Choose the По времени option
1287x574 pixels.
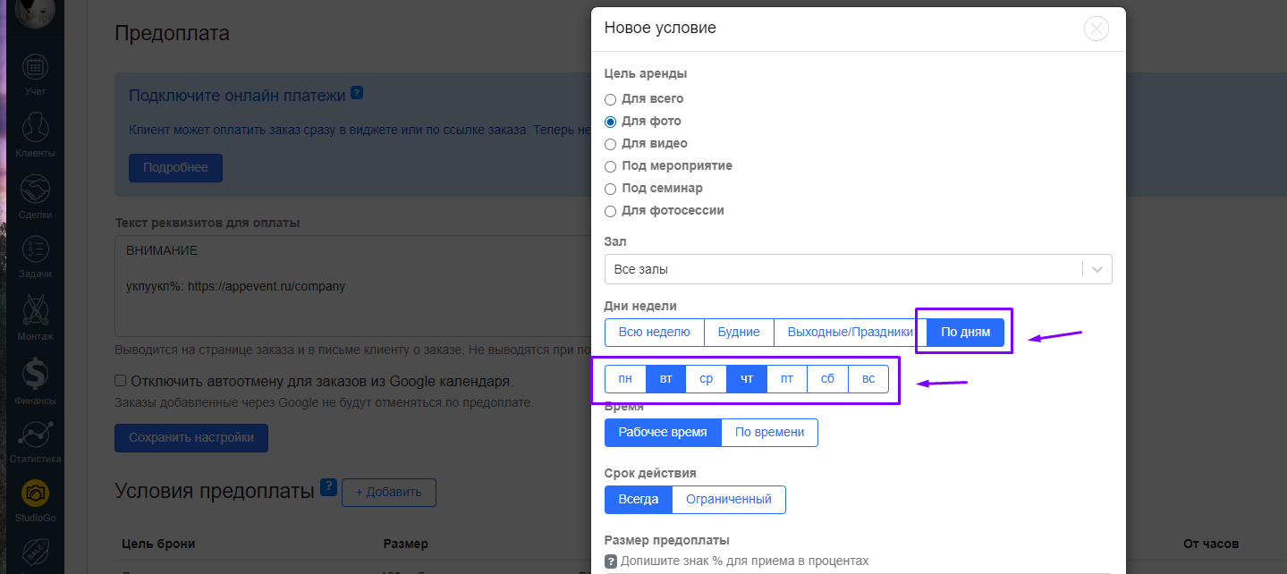[x=769, y=433]
